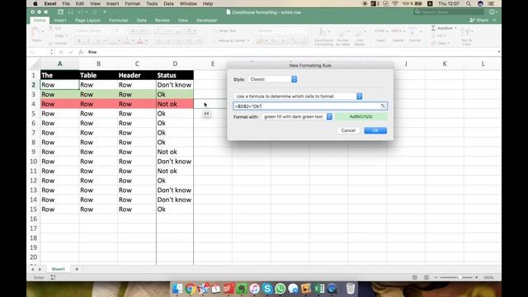
Task: Click the range picker icon in formula field
Action: click(x=383, y=106)
